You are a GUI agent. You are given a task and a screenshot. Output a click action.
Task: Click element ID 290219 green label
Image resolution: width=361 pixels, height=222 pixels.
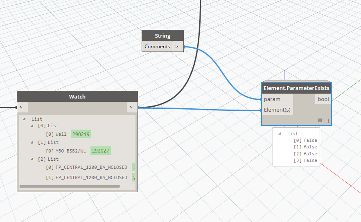tap(81, 134)
